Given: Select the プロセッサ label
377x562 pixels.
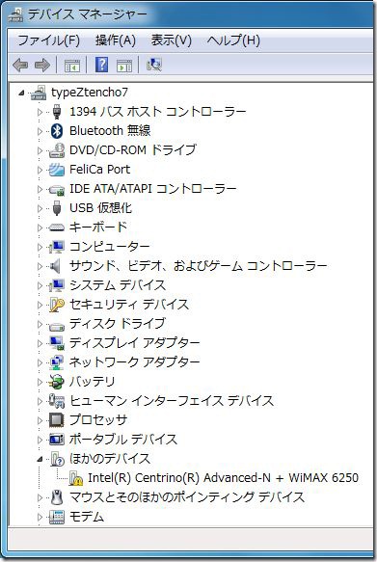Looking at the screenshot, I should (x=98, y=420).
